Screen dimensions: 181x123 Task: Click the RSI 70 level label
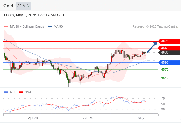[163, 98]
